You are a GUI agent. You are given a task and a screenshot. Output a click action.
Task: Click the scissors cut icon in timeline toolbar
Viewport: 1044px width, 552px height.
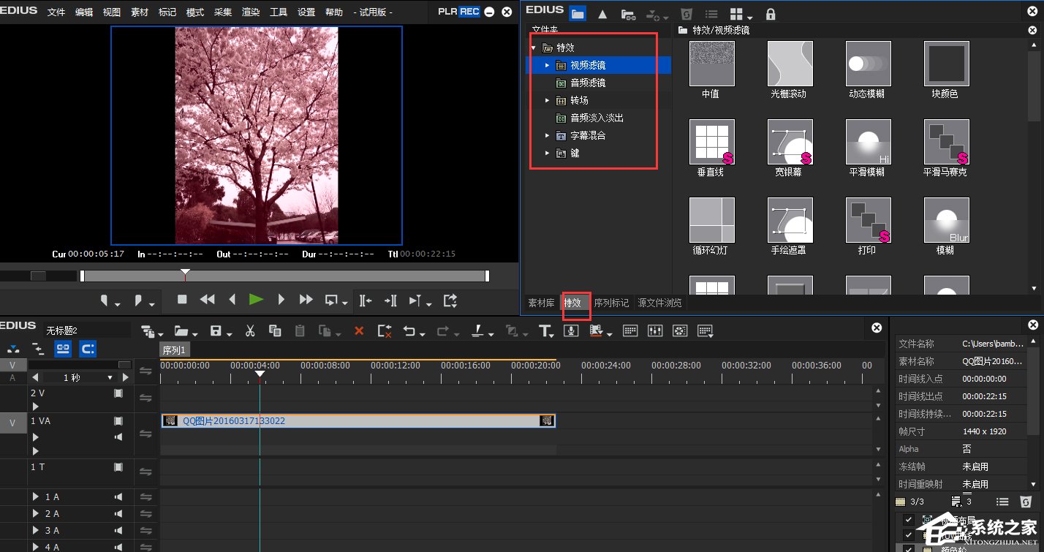pos(250,331)
